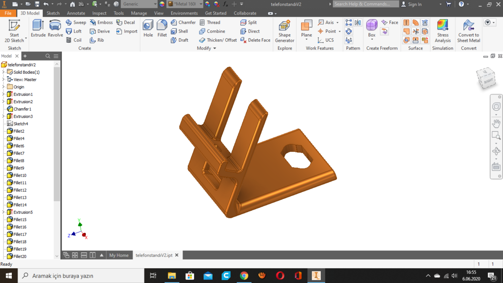Click the Windows Start button

tap(9, 276)
